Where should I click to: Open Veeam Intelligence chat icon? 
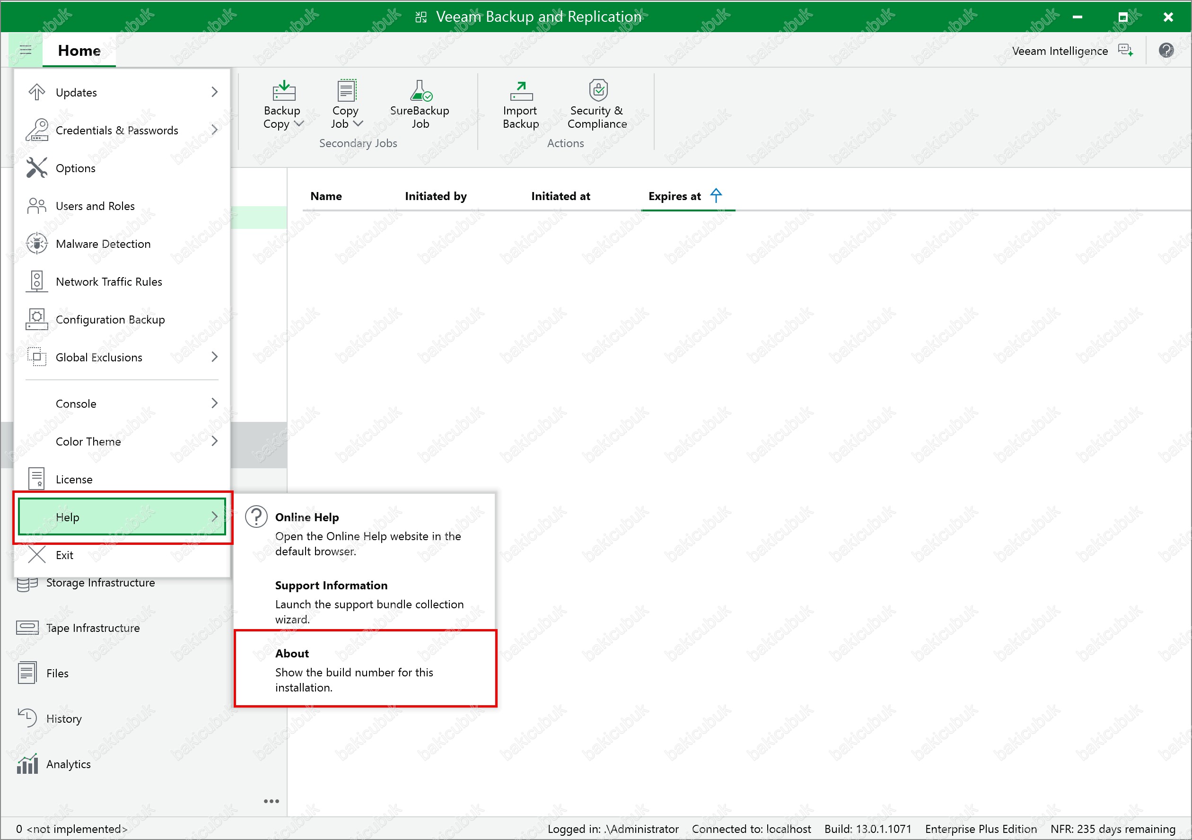pos(1124,50)
